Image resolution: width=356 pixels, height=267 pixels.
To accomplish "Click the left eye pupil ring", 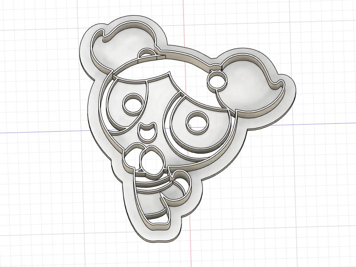I will click(x=133, y=104).
